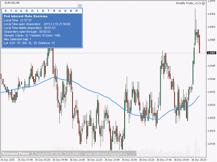Click the 16 Dec 11:00 time axis label

tap(78, 160)
